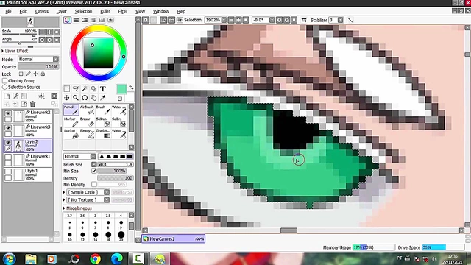Adjust the brush Density slider
The image size is (471, 265).
(x=116, y=178)
